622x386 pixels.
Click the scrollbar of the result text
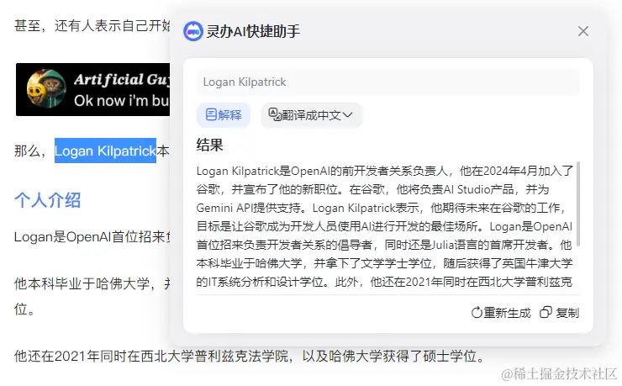click(578, 204)
